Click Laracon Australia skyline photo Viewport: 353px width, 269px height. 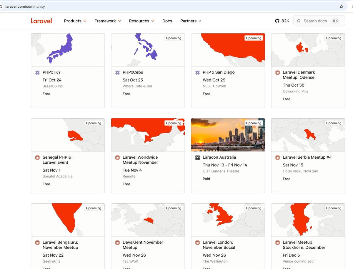click(228, 135)
